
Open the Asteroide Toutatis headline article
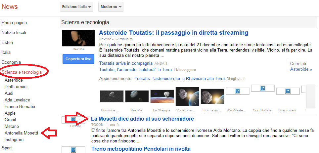coord(173,33)
